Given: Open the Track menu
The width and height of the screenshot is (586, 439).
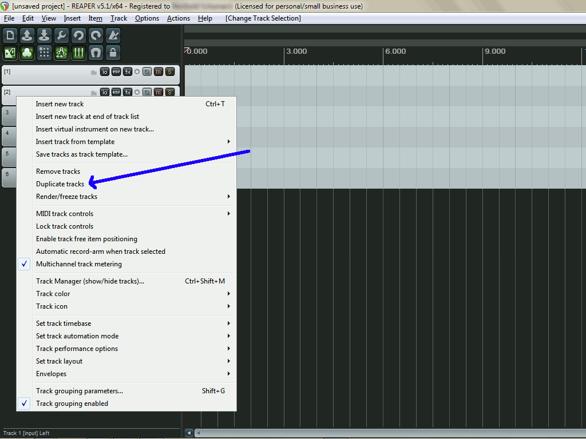Looking at the screenshot, I should coord(119,18).
